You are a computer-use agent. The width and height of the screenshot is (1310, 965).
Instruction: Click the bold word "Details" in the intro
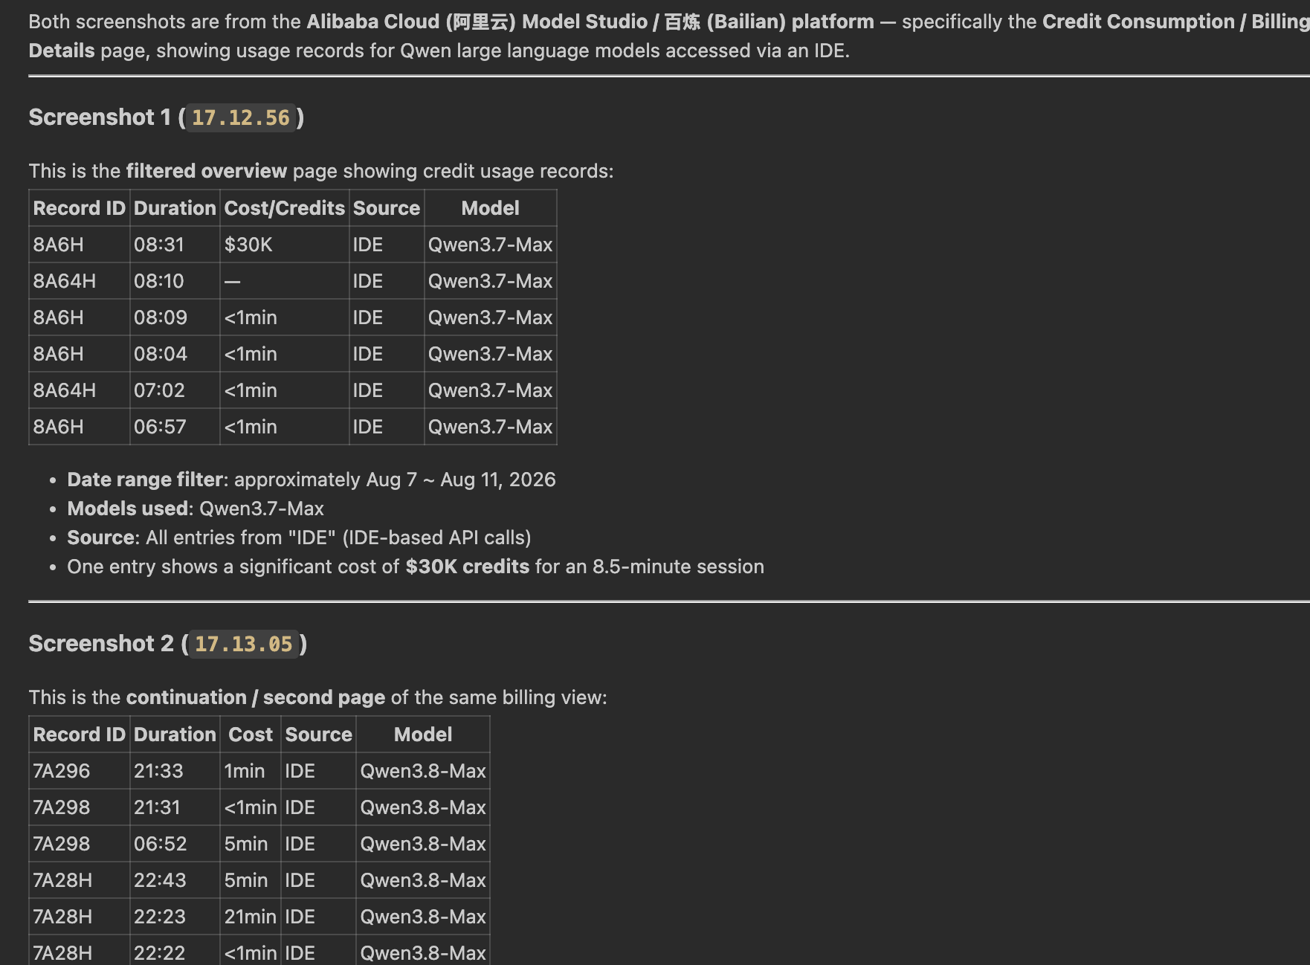(x=62, y=51)
